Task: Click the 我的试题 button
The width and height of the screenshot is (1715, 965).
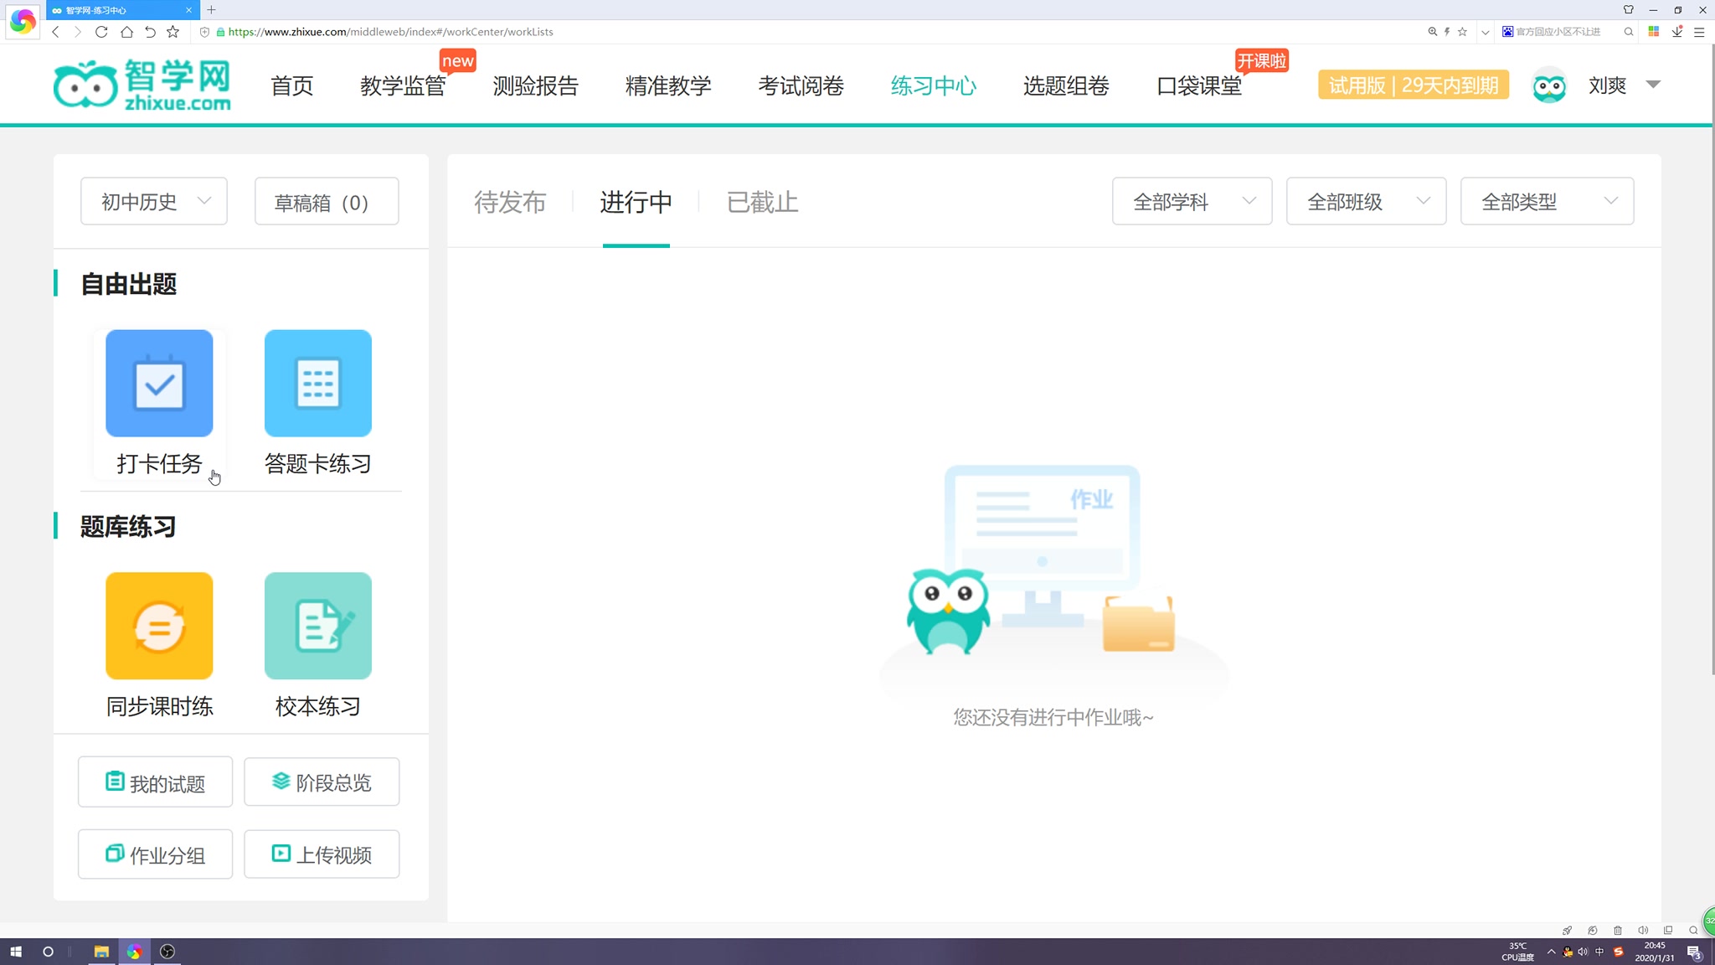Action: point(155,782)
